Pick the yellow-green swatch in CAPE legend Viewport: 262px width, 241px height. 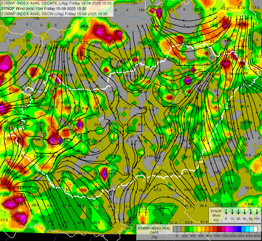coord(195,229)
